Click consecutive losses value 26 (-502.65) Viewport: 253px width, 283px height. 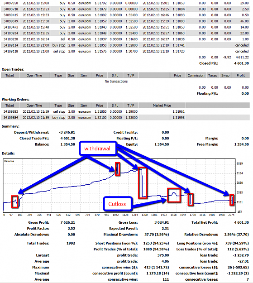click(x=238, y=267)
